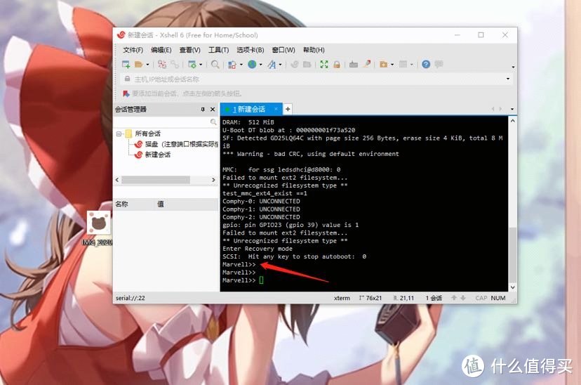
Task: Open session properties gear icon
Action: click(192, 64)
